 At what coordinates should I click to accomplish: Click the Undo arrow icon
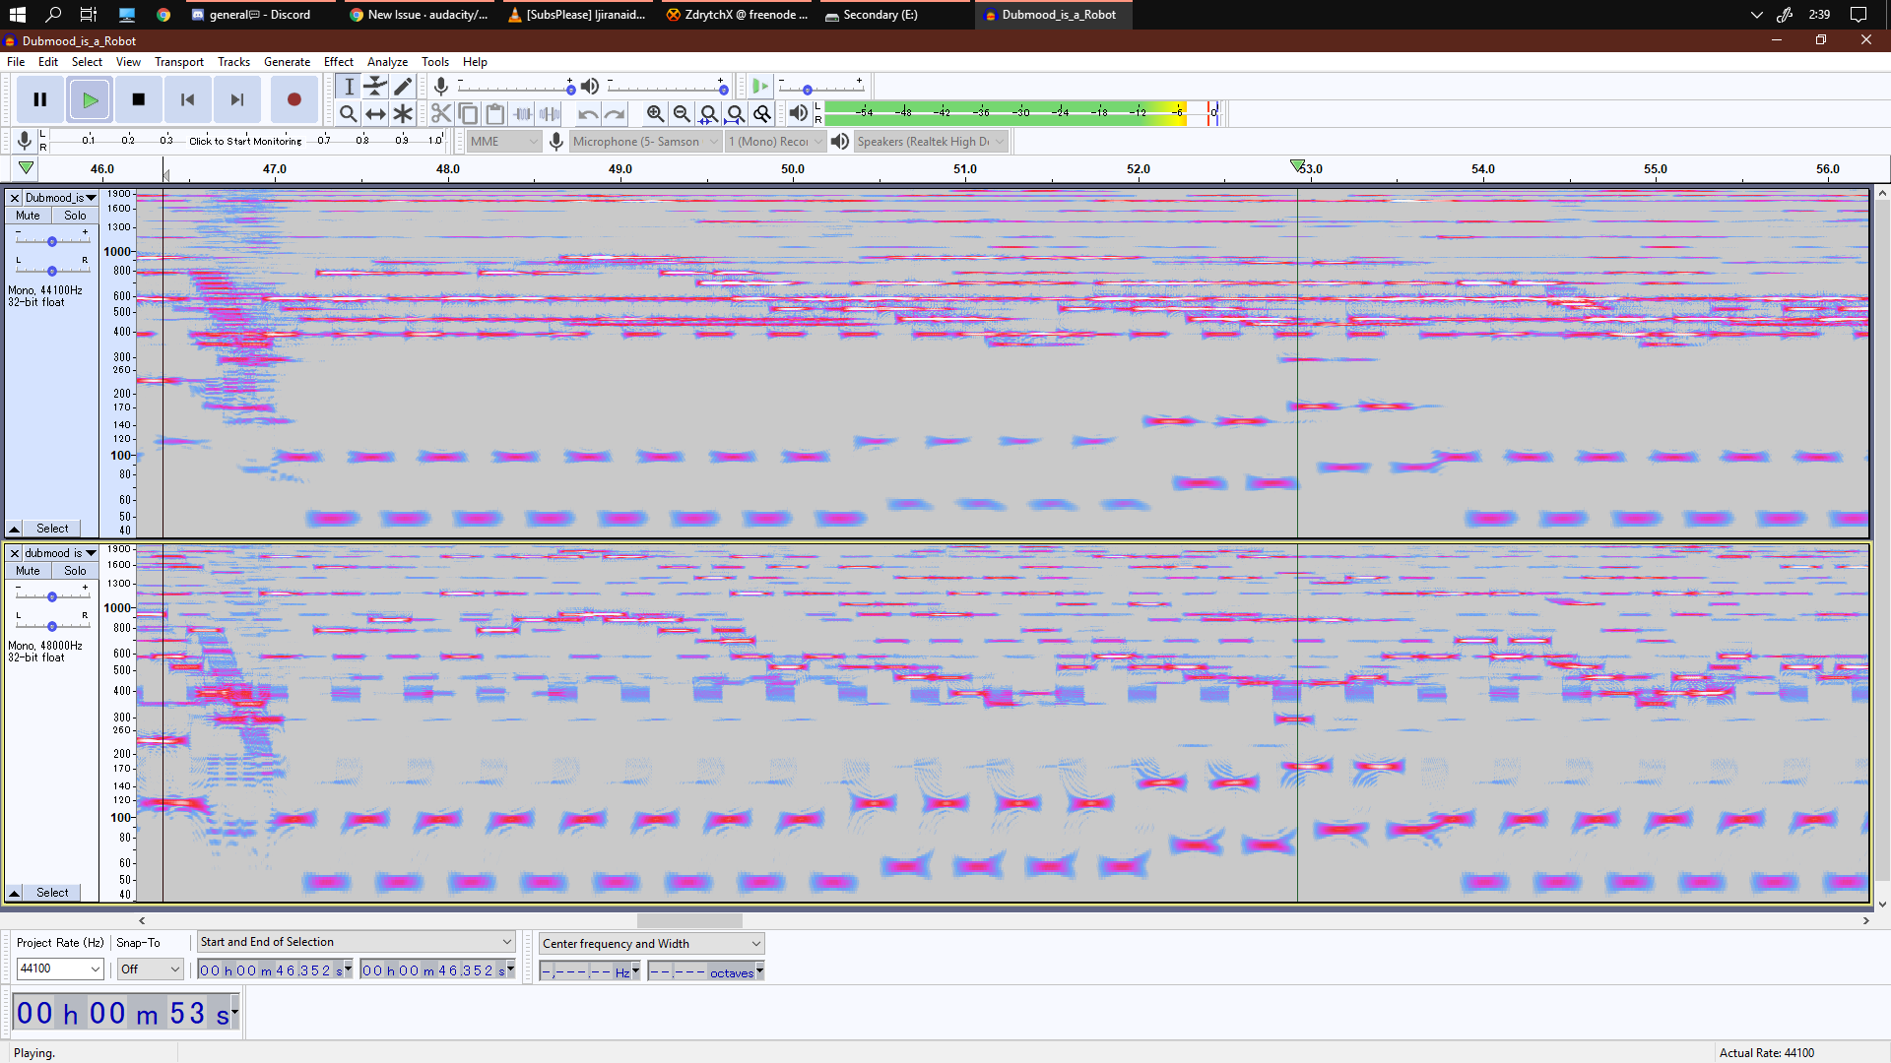pyautogui.click(x=588, y=113)
